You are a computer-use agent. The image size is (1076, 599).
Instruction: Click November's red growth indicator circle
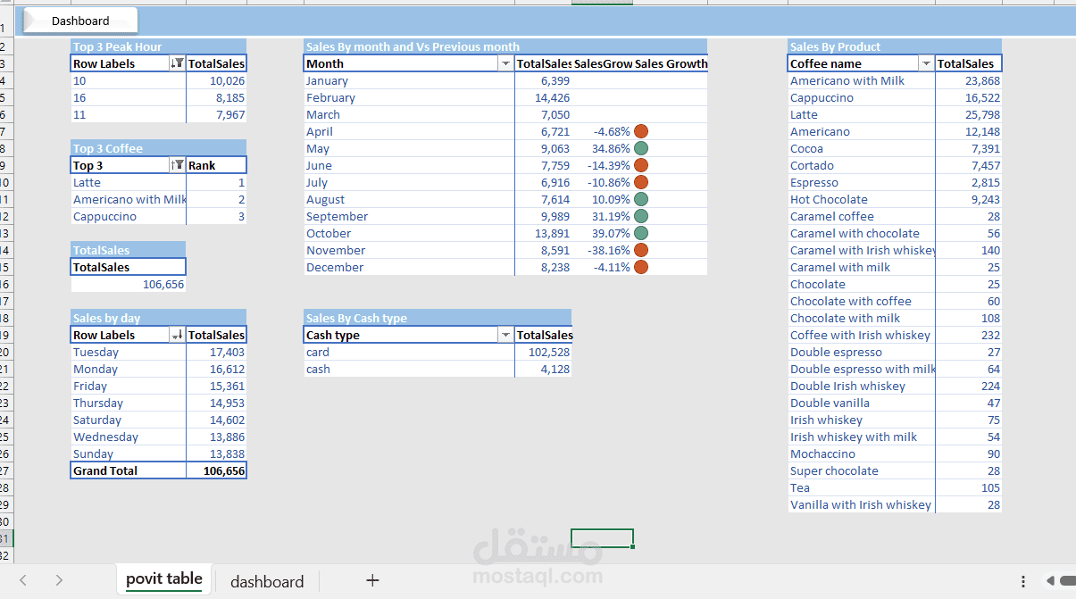click(640, 250)
